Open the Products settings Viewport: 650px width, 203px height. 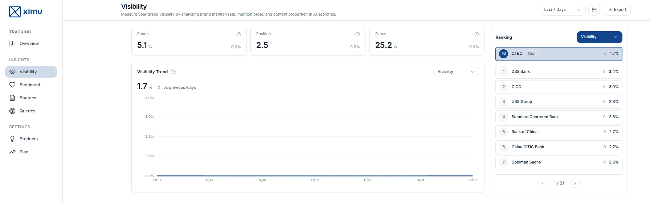(x=28, y=139)
